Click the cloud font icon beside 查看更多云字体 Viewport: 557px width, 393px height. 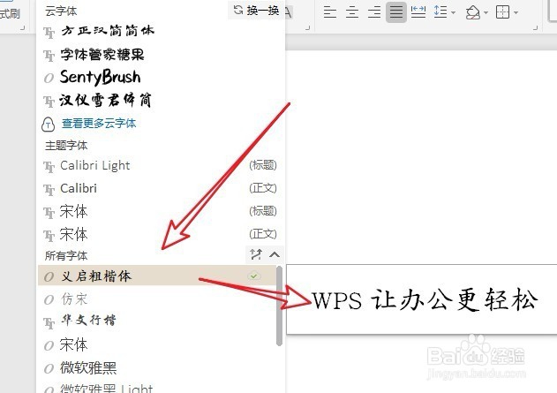point(48,125)
